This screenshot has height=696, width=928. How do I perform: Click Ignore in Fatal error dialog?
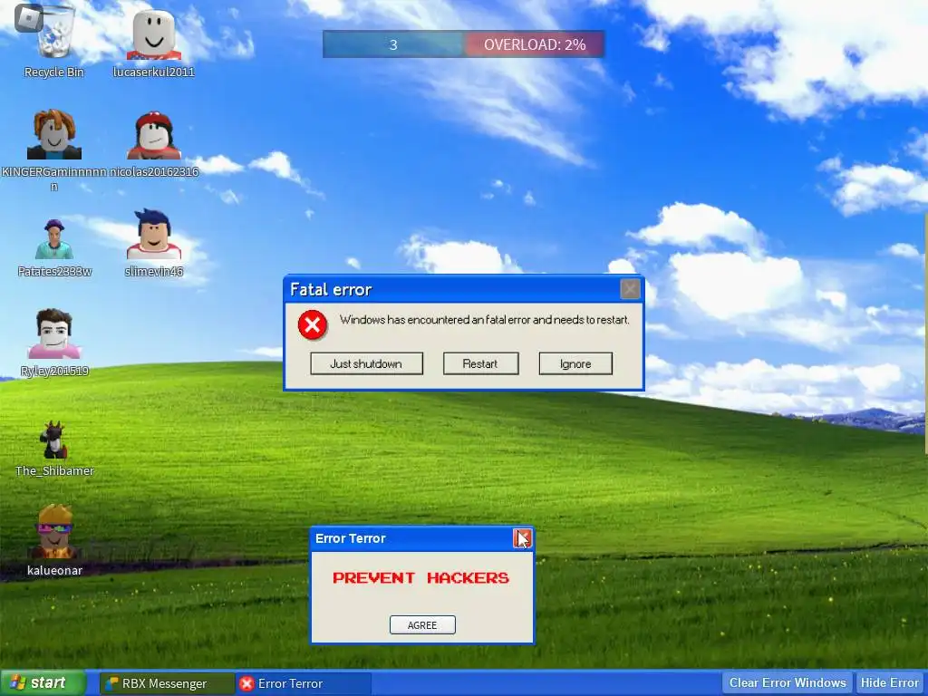pyautogui.click(x=575, y=363)
